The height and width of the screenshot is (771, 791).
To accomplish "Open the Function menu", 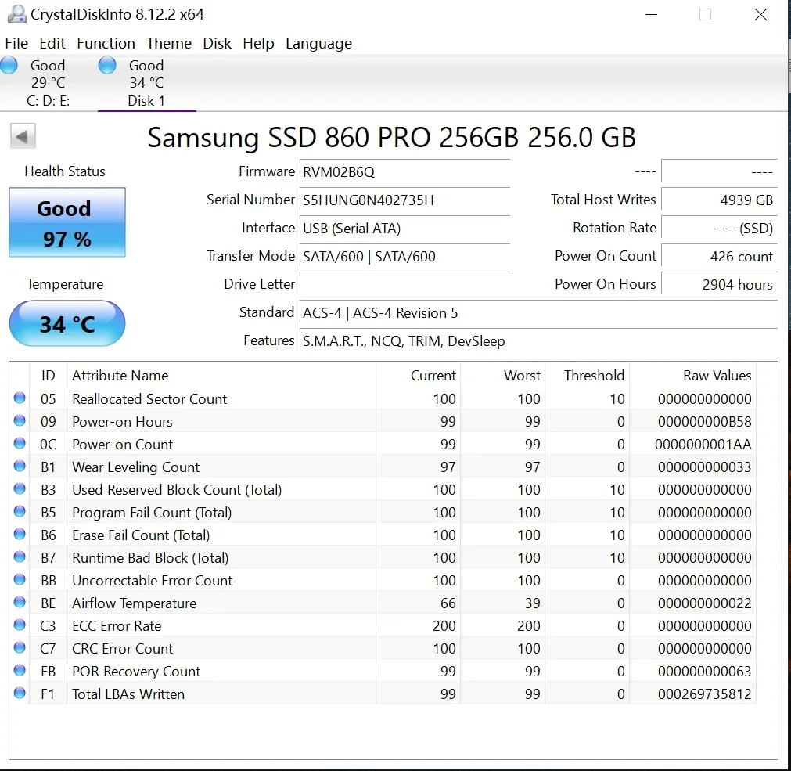I will point(106,43).
